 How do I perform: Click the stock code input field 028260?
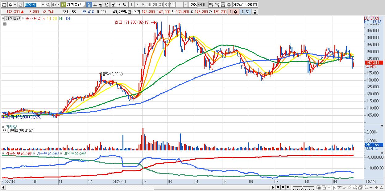click(32, 5)
